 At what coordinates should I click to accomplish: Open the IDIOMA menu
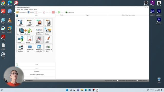[x=26, y=9]
